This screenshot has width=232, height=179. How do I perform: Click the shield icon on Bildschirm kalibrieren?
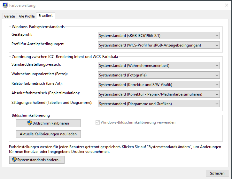(30, 123)
